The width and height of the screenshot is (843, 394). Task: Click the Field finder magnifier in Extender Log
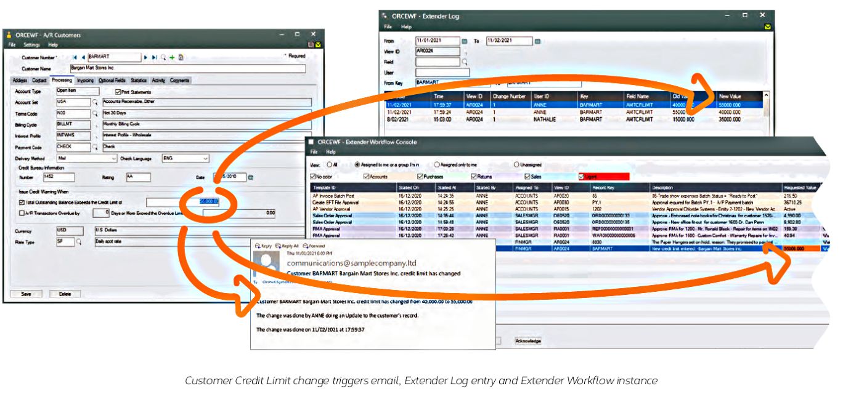(464, 62)
